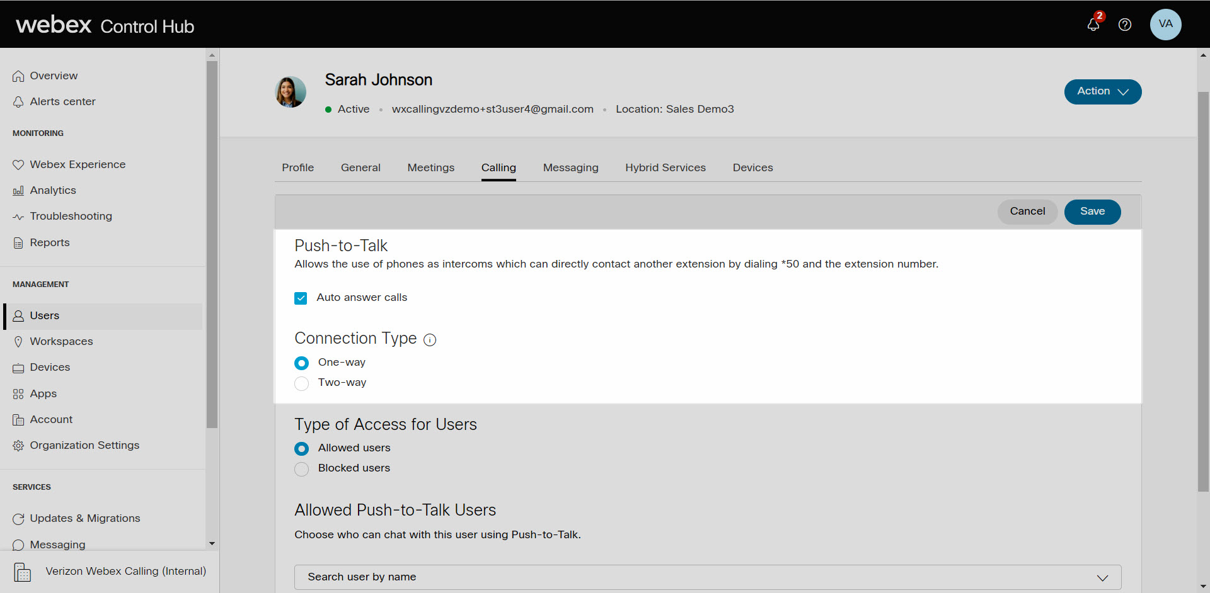1210x593 pixels.
Task: Open Workspaces in the sidebar
Action: click(x=61, y=341)
